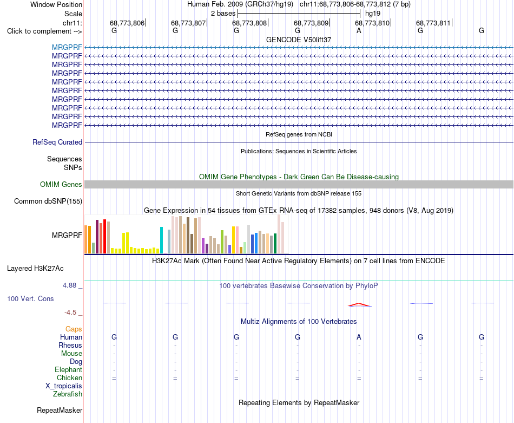Click the hg19 label beside the scale bar
The image size is (514, 423).
373,14
